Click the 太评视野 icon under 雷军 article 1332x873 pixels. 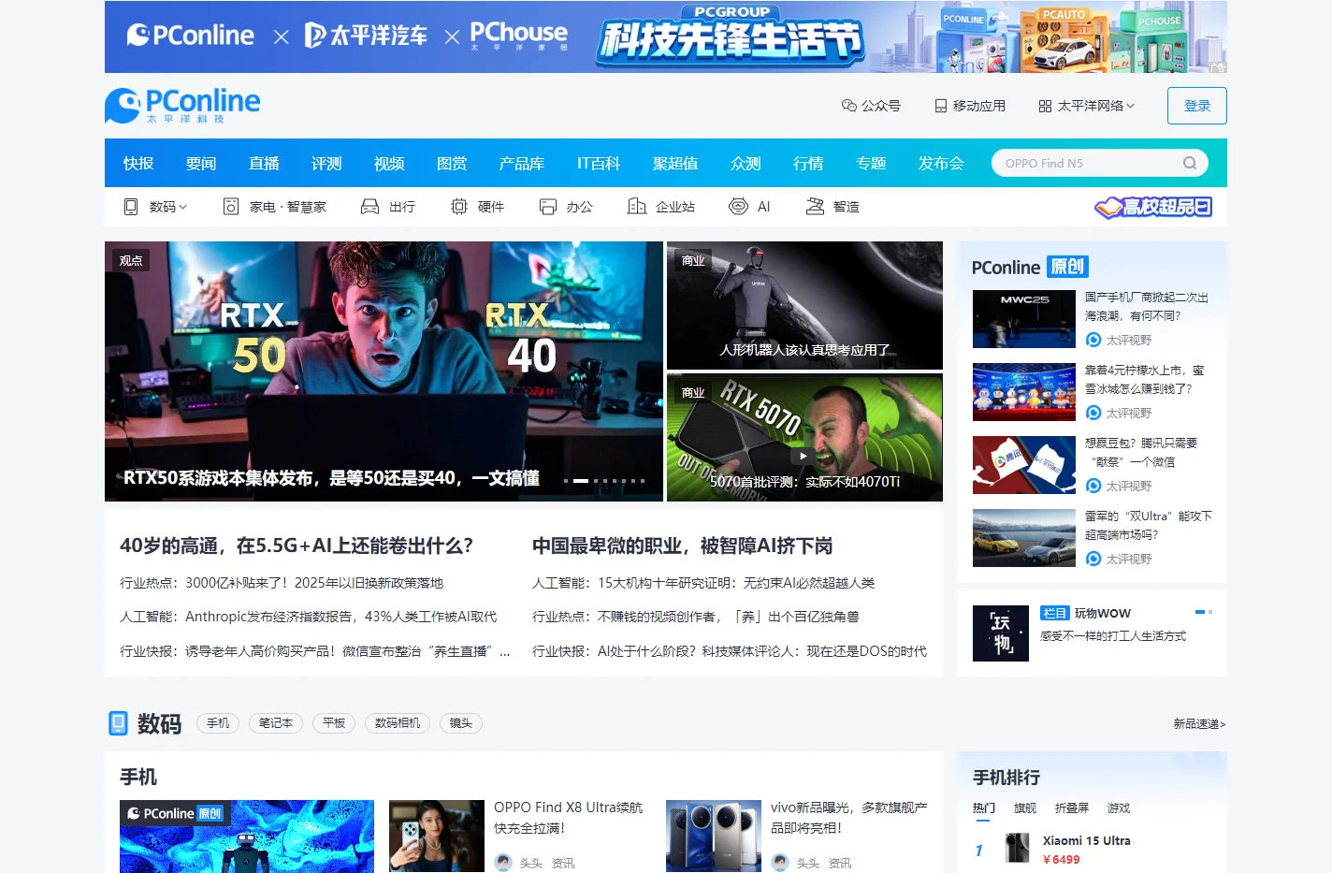coord(1093,559)
